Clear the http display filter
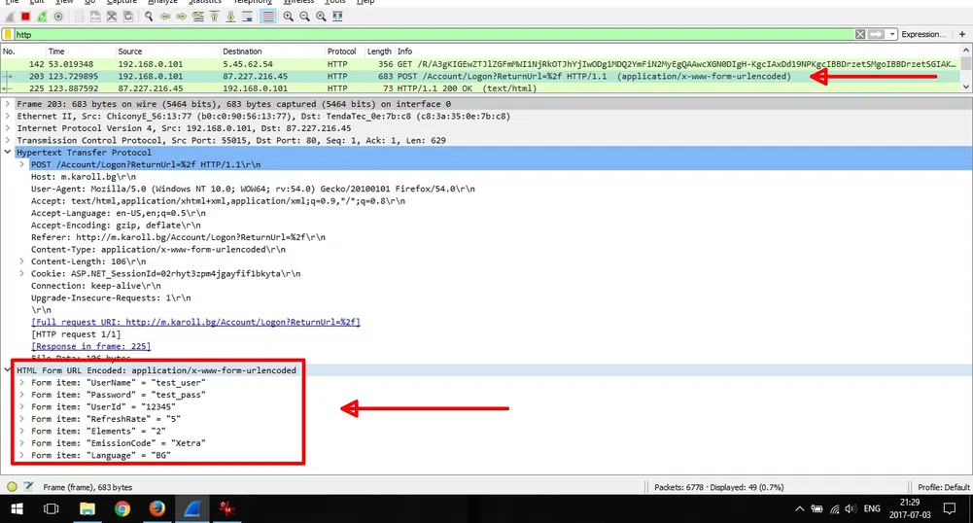This screenshot has height=523, width=973. point(859,34)
